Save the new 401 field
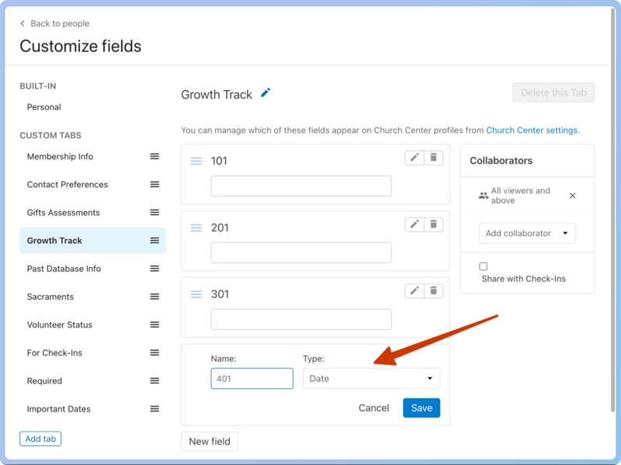The height and width of the screenshot is (465, 621). coord(421,408)
